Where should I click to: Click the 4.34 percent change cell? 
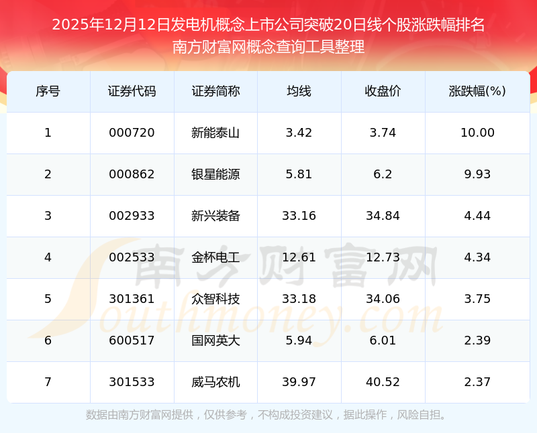point(477,257)
